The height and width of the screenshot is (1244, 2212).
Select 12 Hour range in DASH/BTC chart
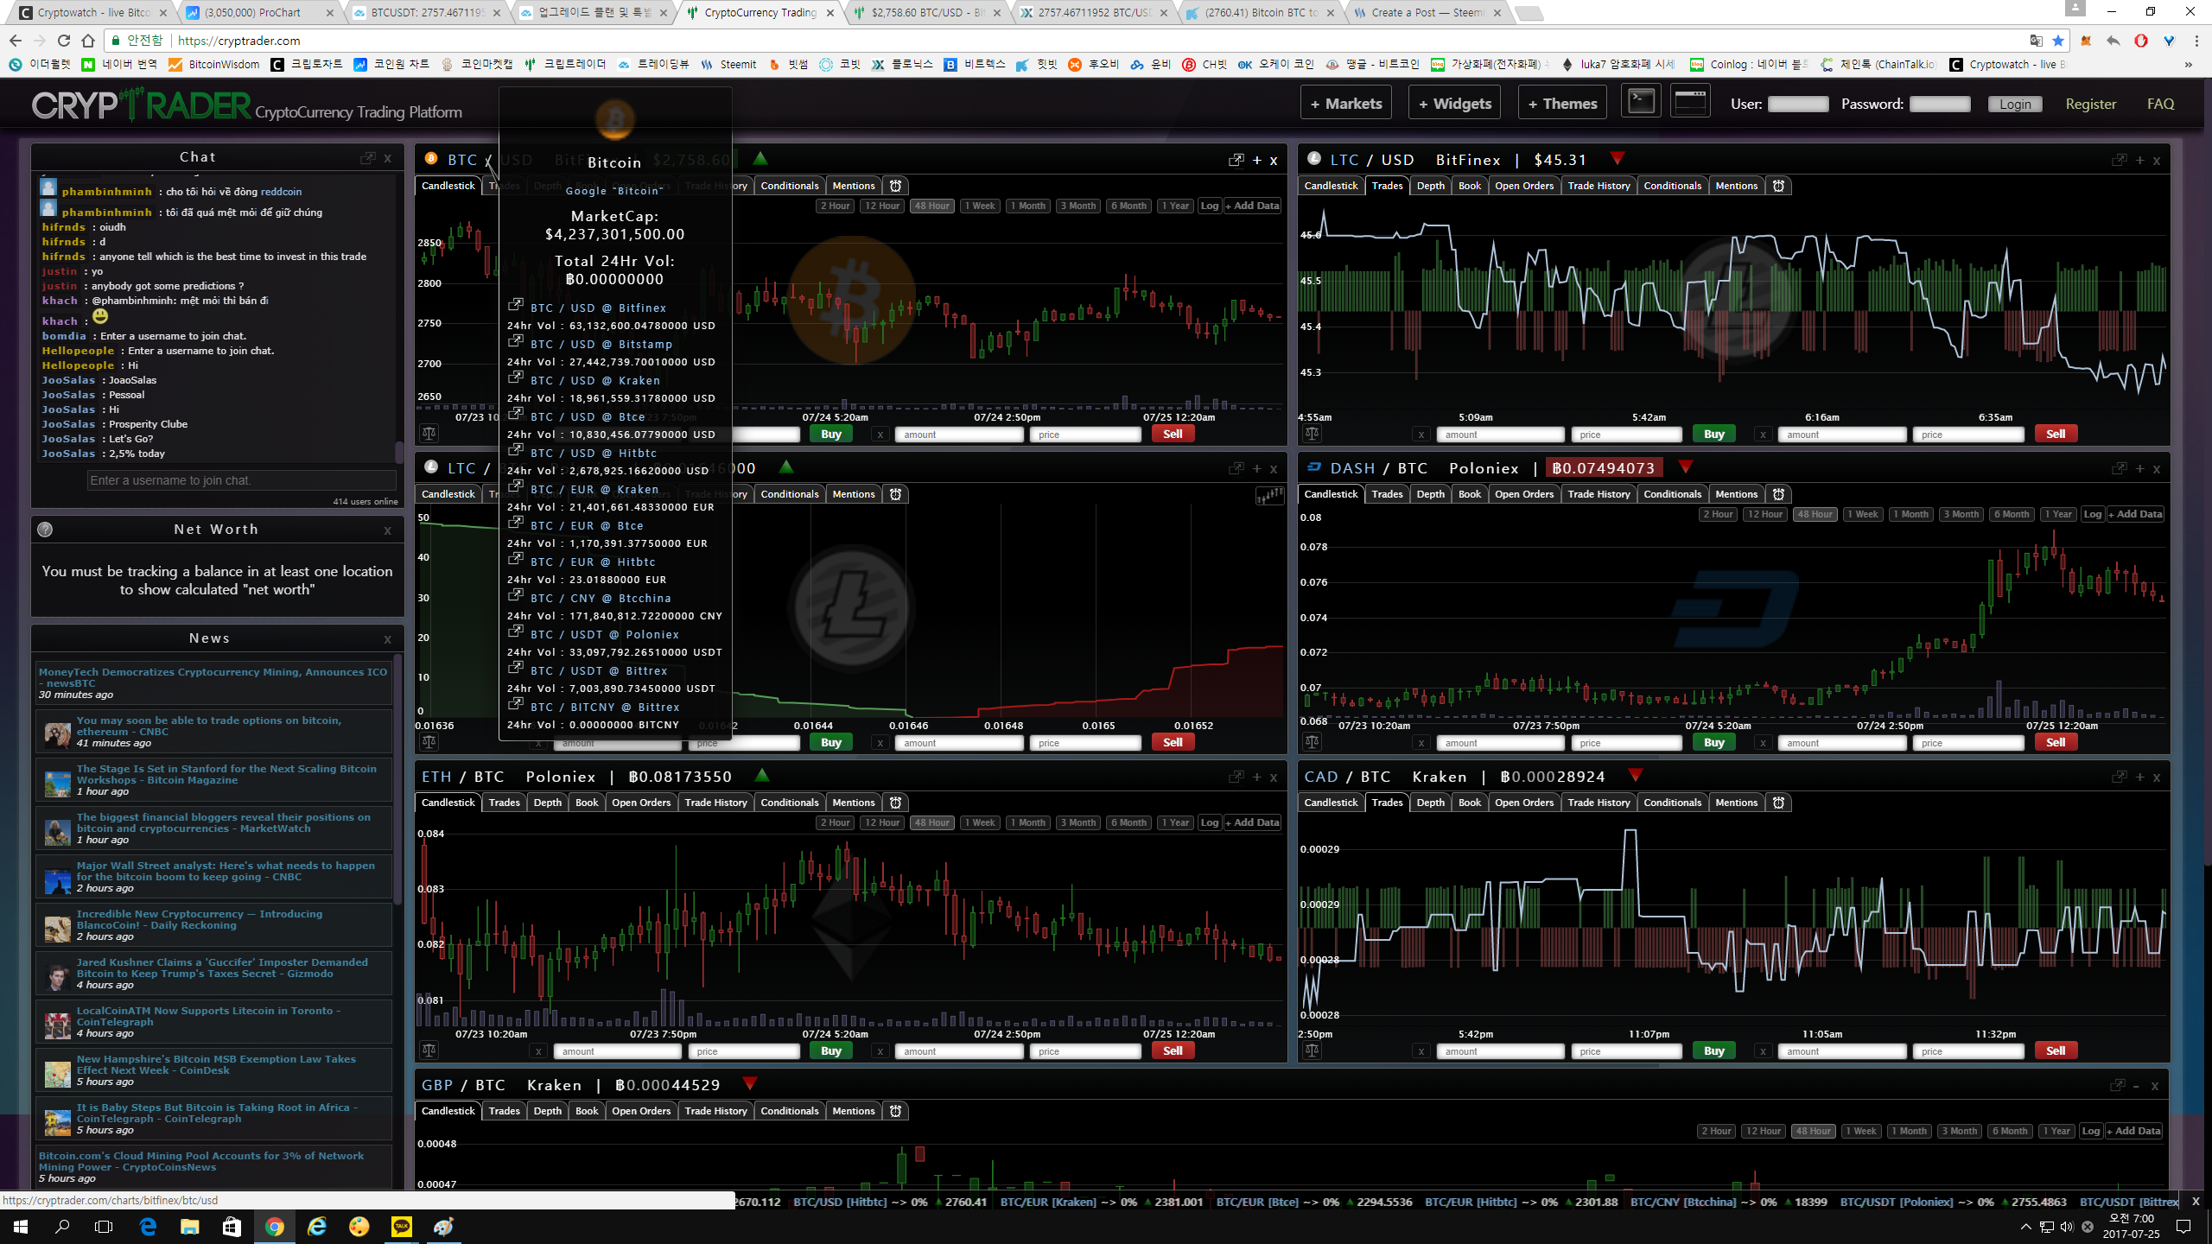pyautogui.click(x=1764, y=514)
